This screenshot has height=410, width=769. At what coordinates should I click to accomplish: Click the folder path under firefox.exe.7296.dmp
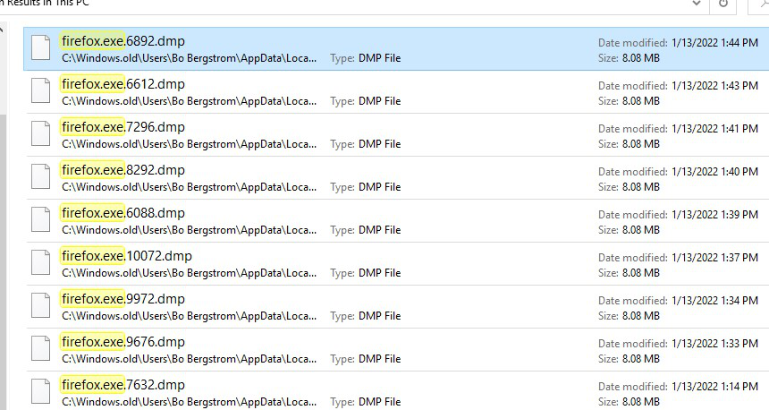[190, 144]
